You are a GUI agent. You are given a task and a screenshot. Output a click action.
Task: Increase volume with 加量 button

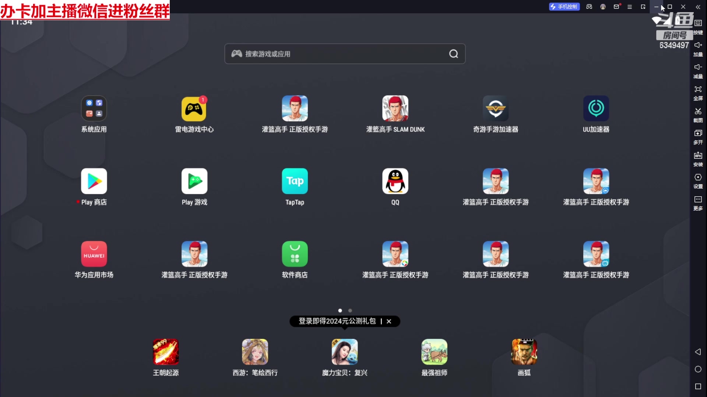(x=698, y=46)
